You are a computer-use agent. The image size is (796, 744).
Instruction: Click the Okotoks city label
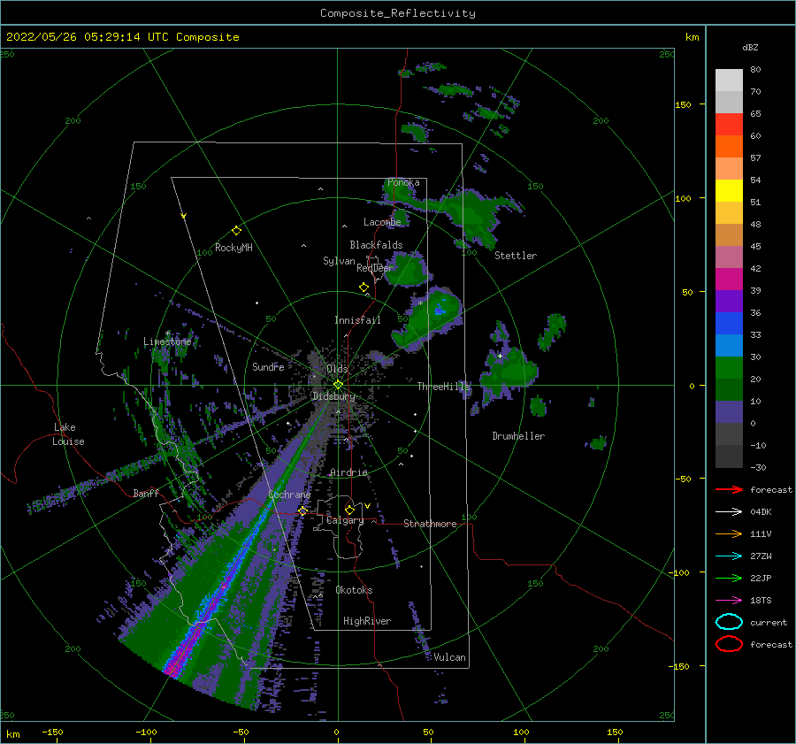click(x=354, y=590)
